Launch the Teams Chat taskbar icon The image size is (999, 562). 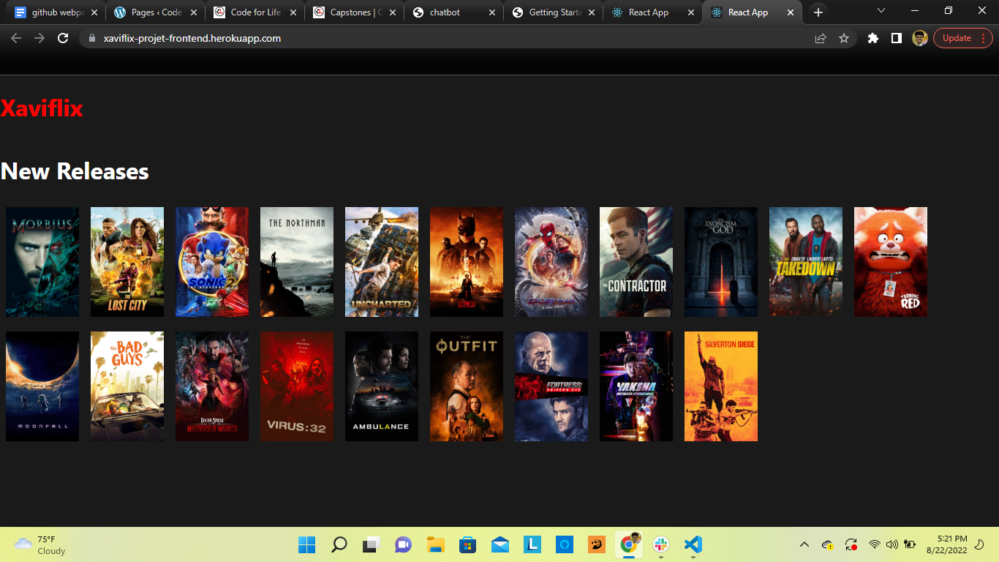404,544
